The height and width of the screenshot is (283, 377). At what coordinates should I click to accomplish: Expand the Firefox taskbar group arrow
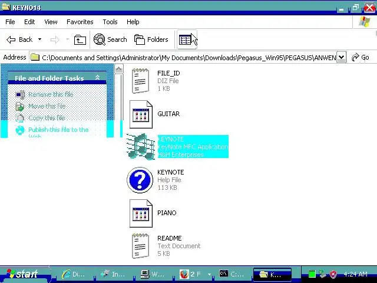pos(209,274)
